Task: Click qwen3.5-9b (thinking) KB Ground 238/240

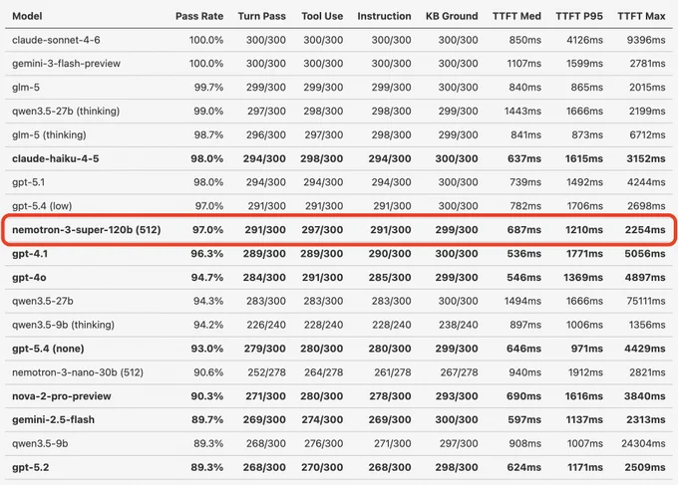Action: (x=459, y=325)
